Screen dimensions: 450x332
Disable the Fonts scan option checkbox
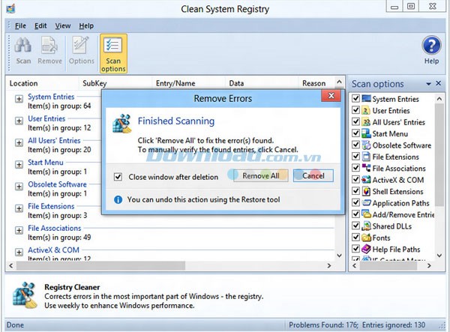coord(356,238)
